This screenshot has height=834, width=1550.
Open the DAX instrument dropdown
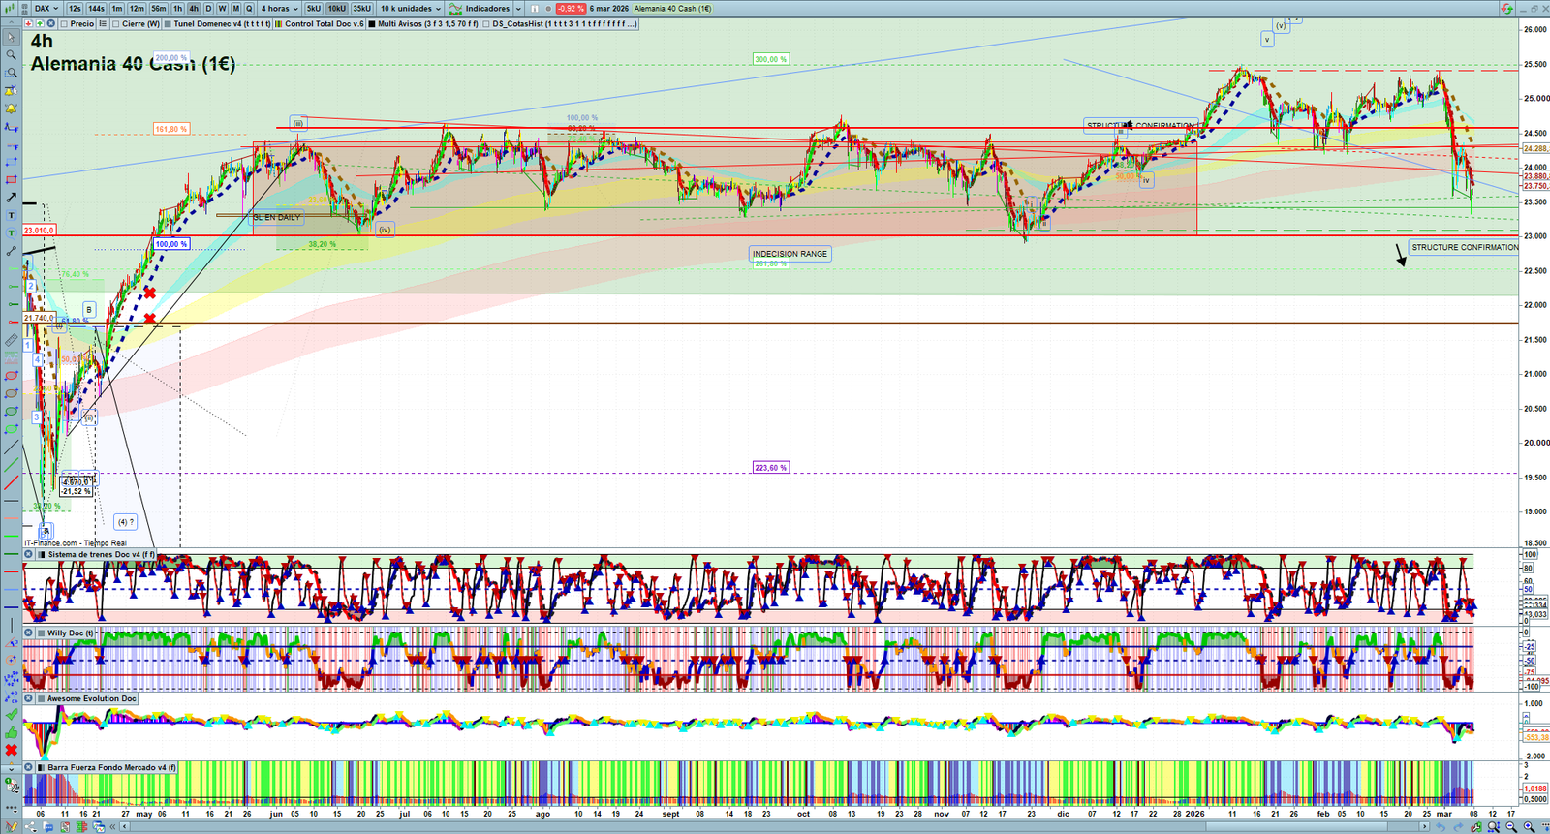coord(46,9)
